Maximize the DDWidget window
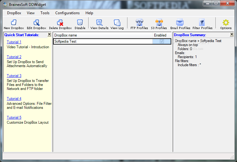237x162 pixels. (216, 3)
